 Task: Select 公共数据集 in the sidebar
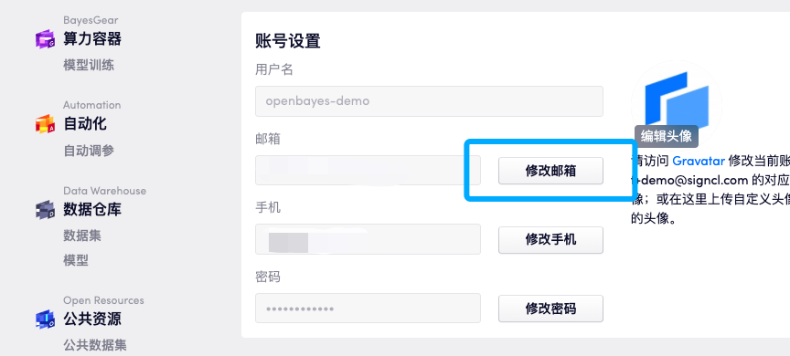pos(95,345)
